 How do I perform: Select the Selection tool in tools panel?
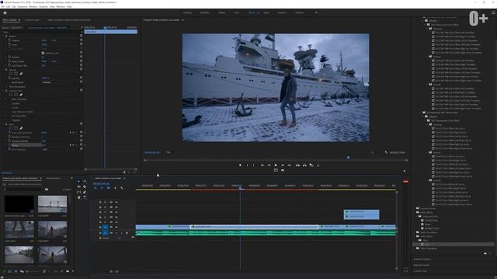[79, 181]
